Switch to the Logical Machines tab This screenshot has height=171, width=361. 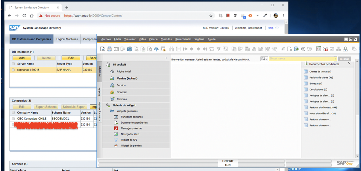(x=67, y=39)
